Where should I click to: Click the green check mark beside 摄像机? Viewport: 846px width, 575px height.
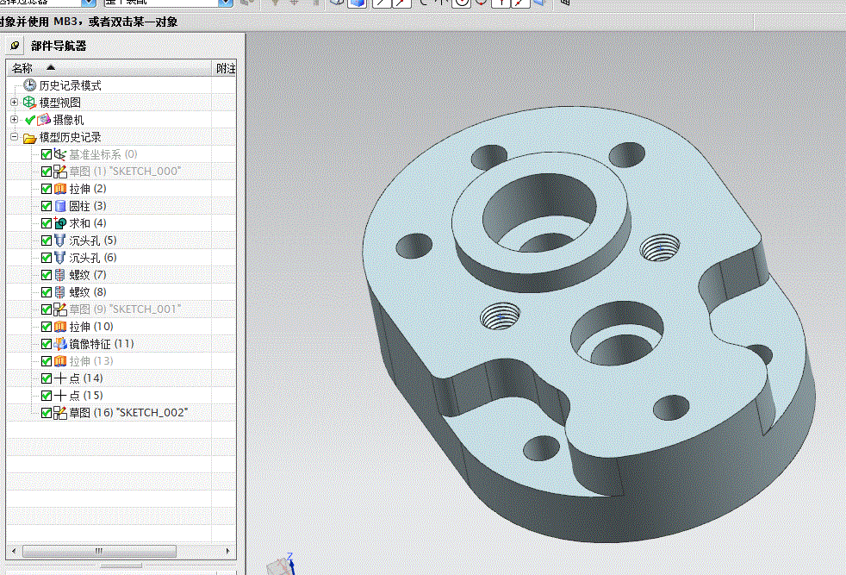(x=30, y=120)
